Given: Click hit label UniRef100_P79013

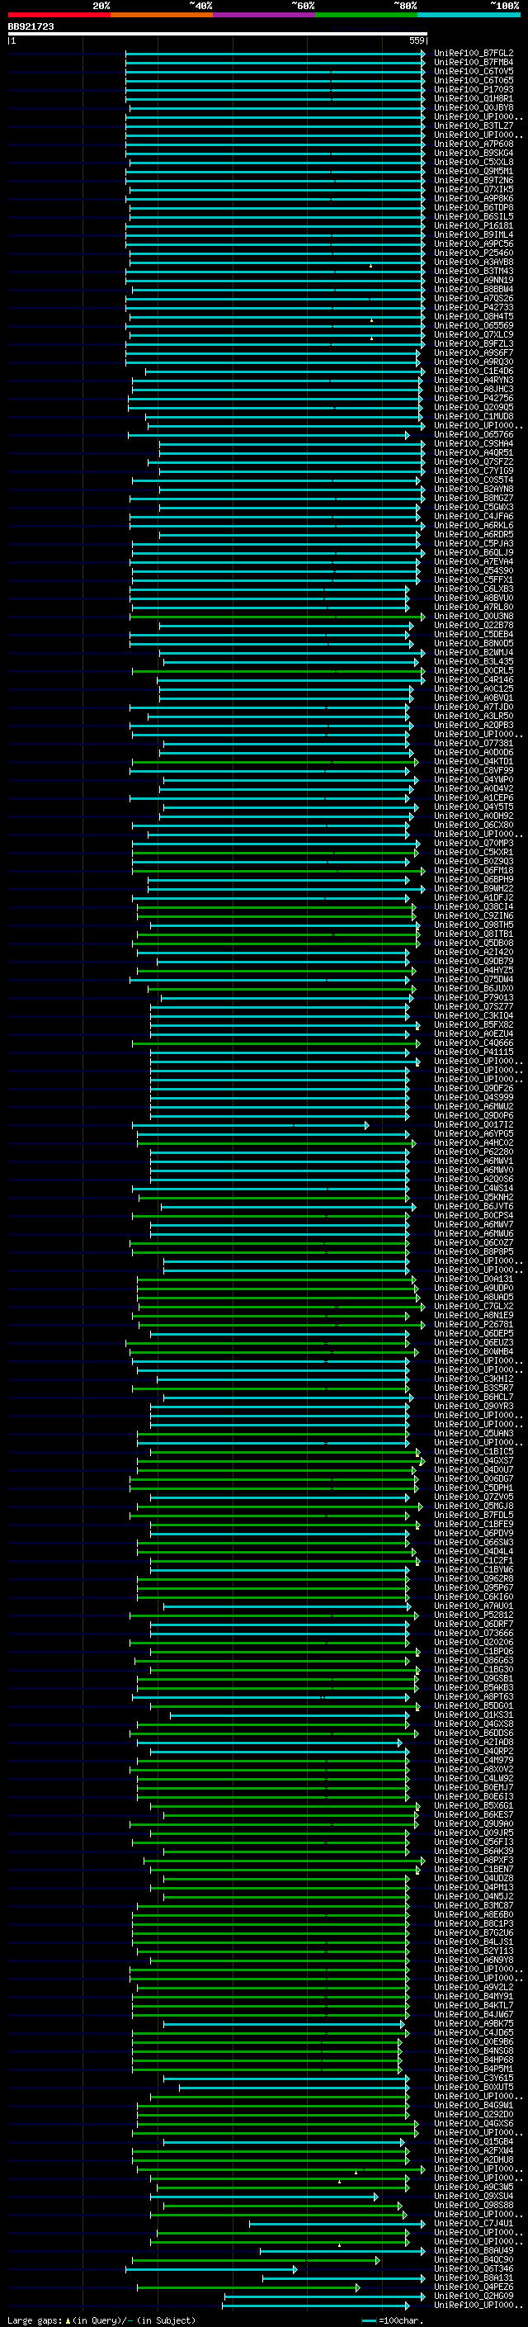Looking at the screenshot, I should click(474, 997).
